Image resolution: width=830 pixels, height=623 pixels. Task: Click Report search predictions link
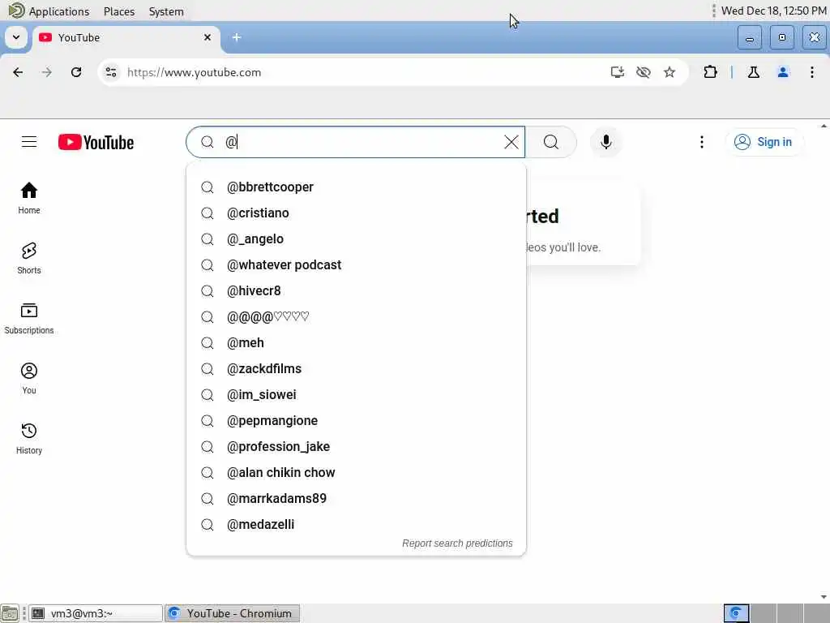coord(457,543)
